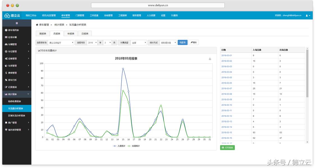Open the 选择停车场 parking lot dropdown

click(61, 43)
